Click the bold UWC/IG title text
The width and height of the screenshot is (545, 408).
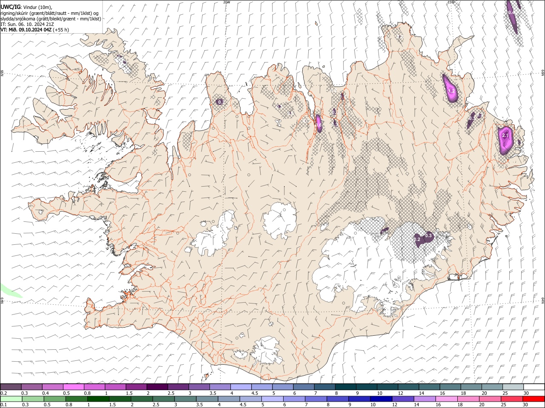(x=10, y=7)
